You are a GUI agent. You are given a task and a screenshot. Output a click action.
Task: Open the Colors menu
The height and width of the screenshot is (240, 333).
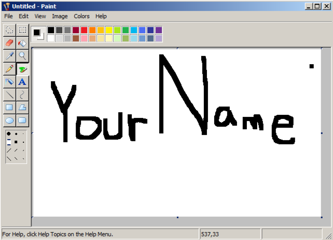[x=81, y=16]
